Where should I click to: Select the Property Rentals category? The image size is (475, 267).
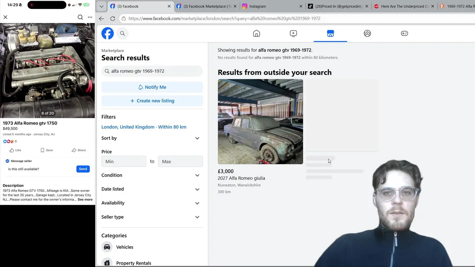pyautogui.click(x=152, y=263)
